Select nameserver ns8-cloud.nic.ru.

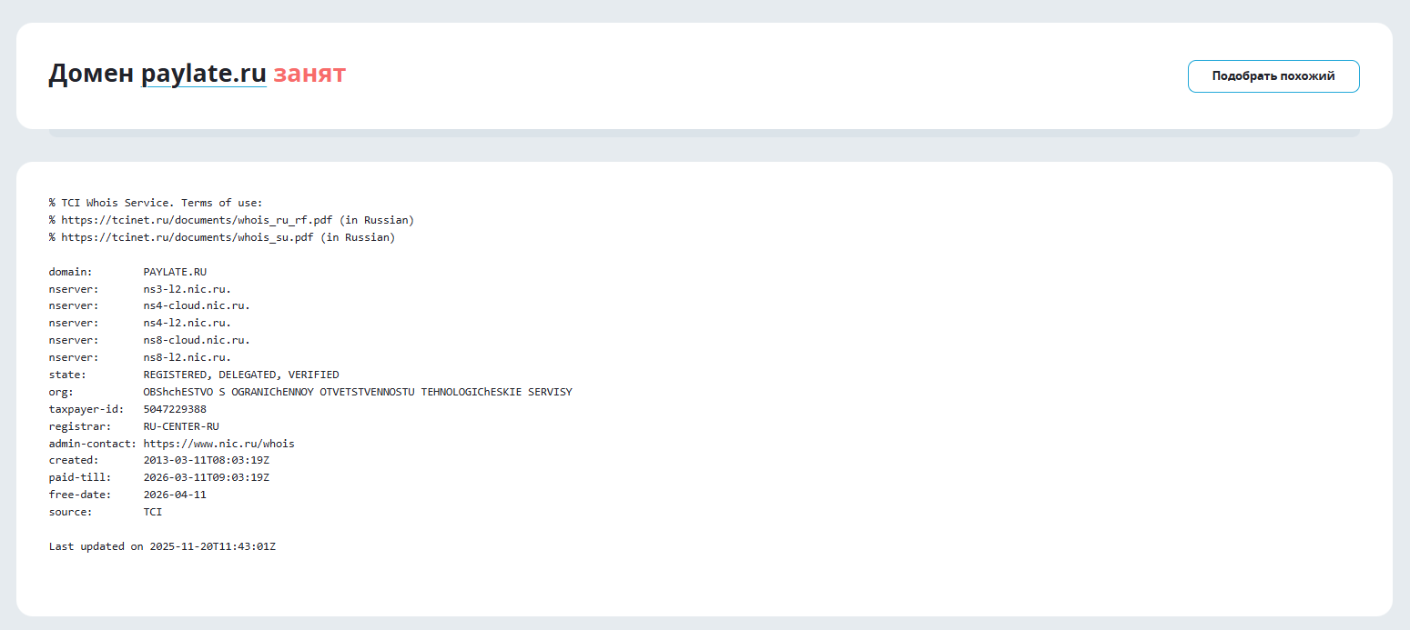[197, 340]
